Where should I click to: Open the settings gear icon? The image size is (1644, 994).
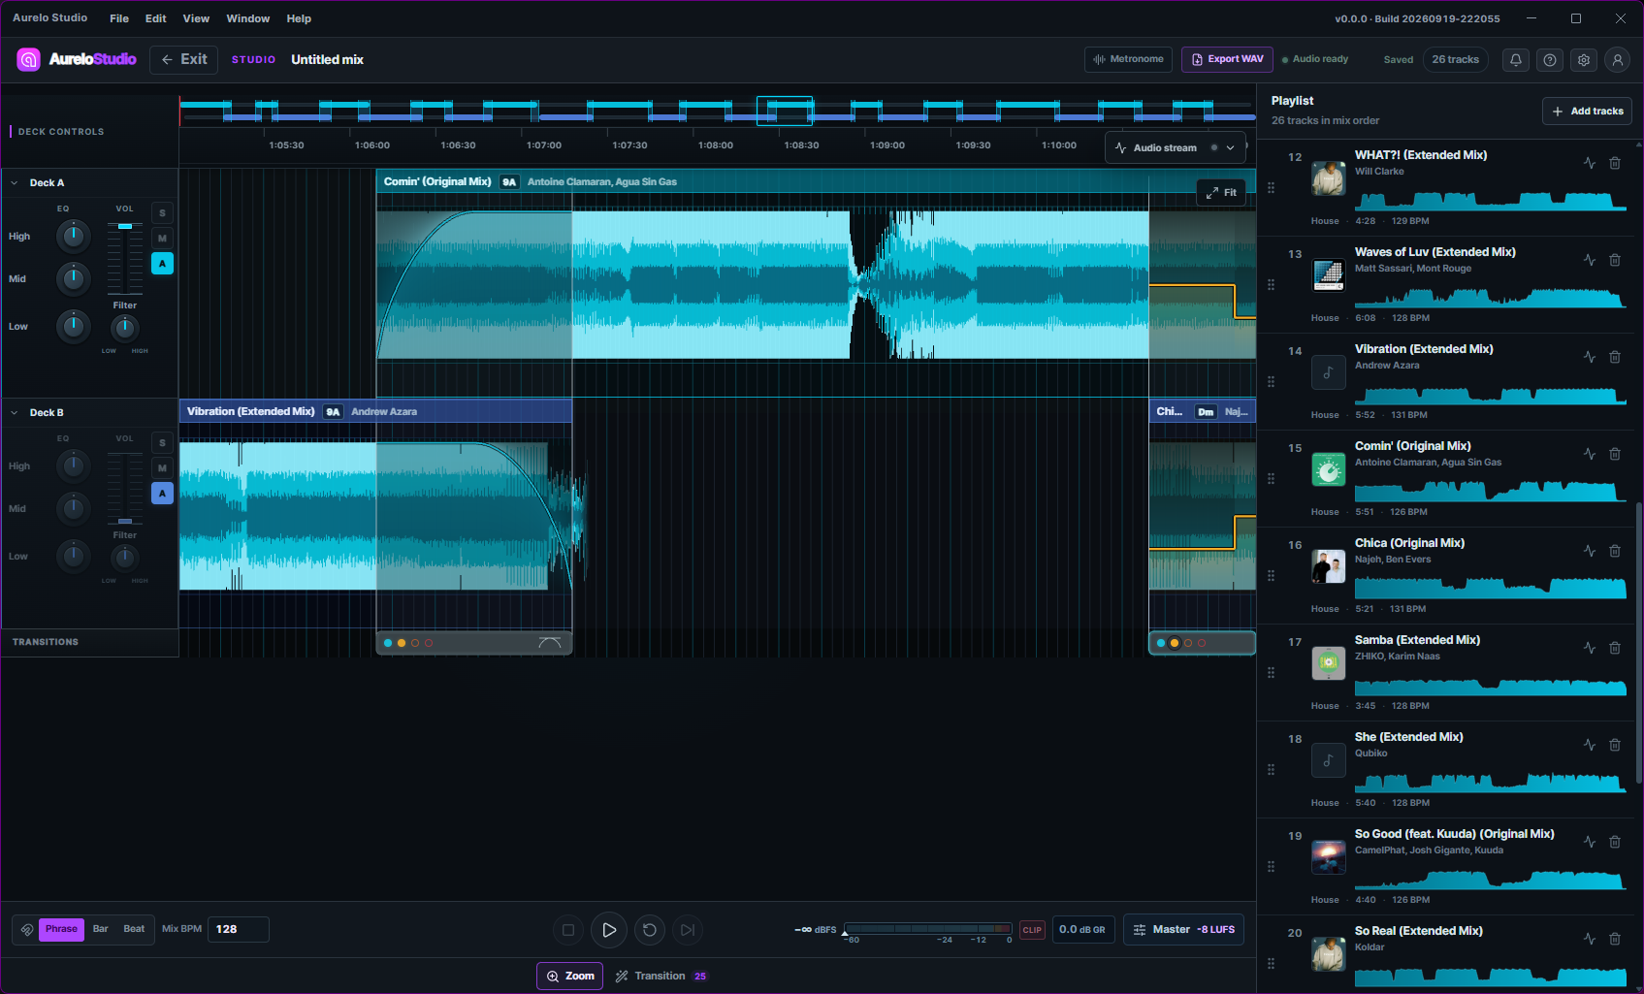click(x=1584, y=60)
